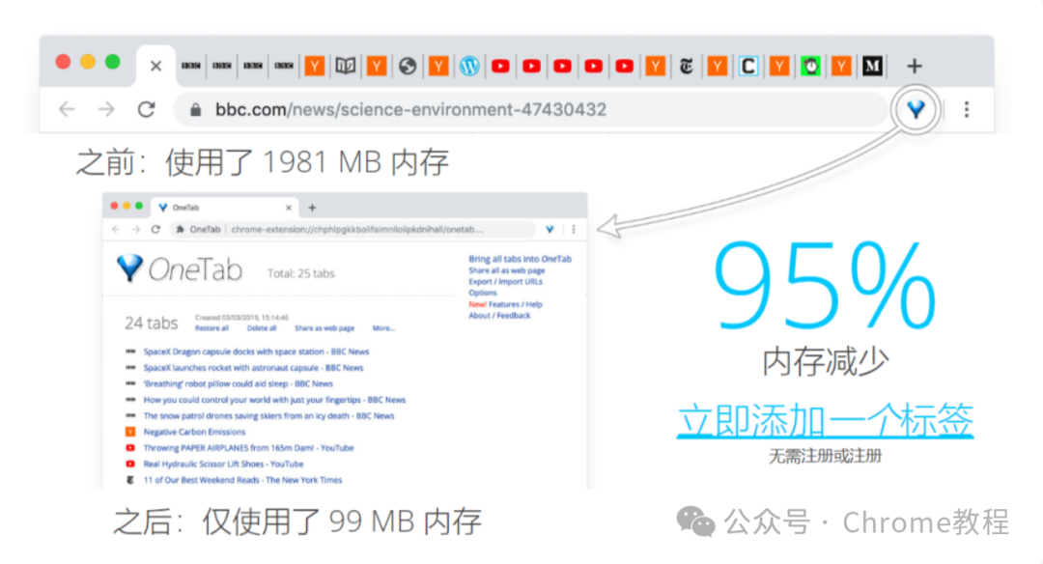
Task: Open "SpaceX Dragon capsule docks with space station" link
Action: 256,352
